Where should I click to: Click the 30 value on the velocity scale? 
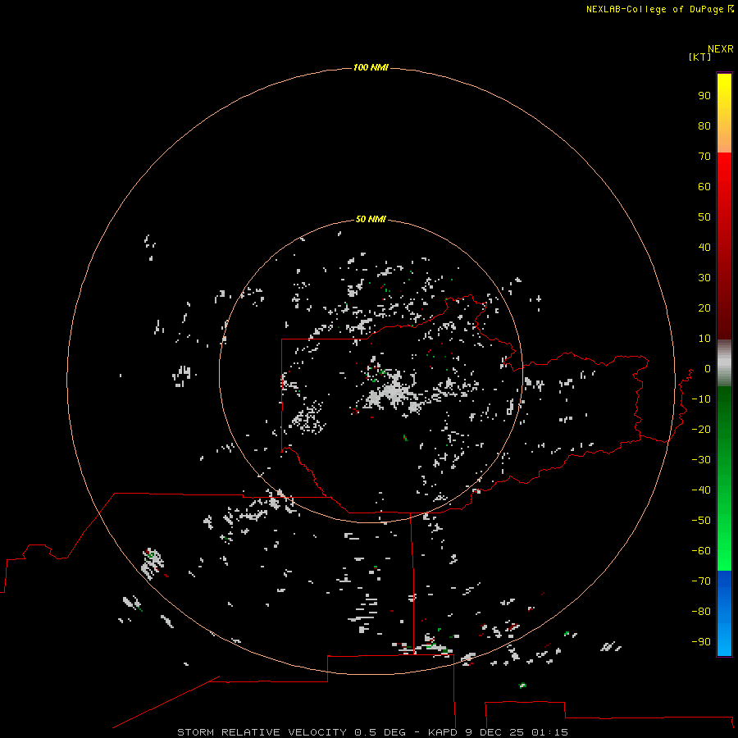pyautogui.click(x=704, y=278)
